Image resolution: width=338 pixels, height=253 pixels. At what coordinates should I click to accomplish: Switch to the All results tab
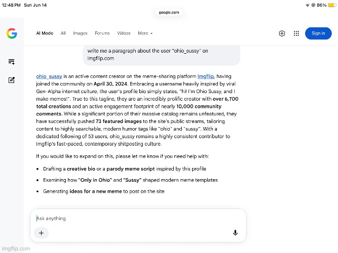pos(63,33)
